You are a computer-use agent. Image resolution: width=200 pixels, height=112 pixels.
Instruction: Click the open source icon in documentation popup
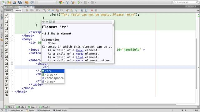point(54,22)
